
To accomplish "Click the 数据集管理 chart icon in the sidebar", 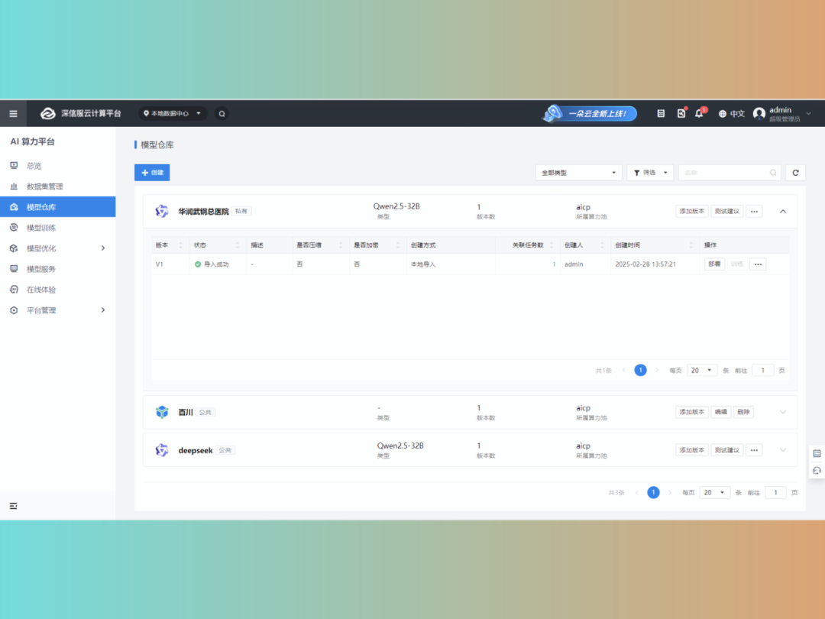I will pyautogui.click(x=14, y=186).
